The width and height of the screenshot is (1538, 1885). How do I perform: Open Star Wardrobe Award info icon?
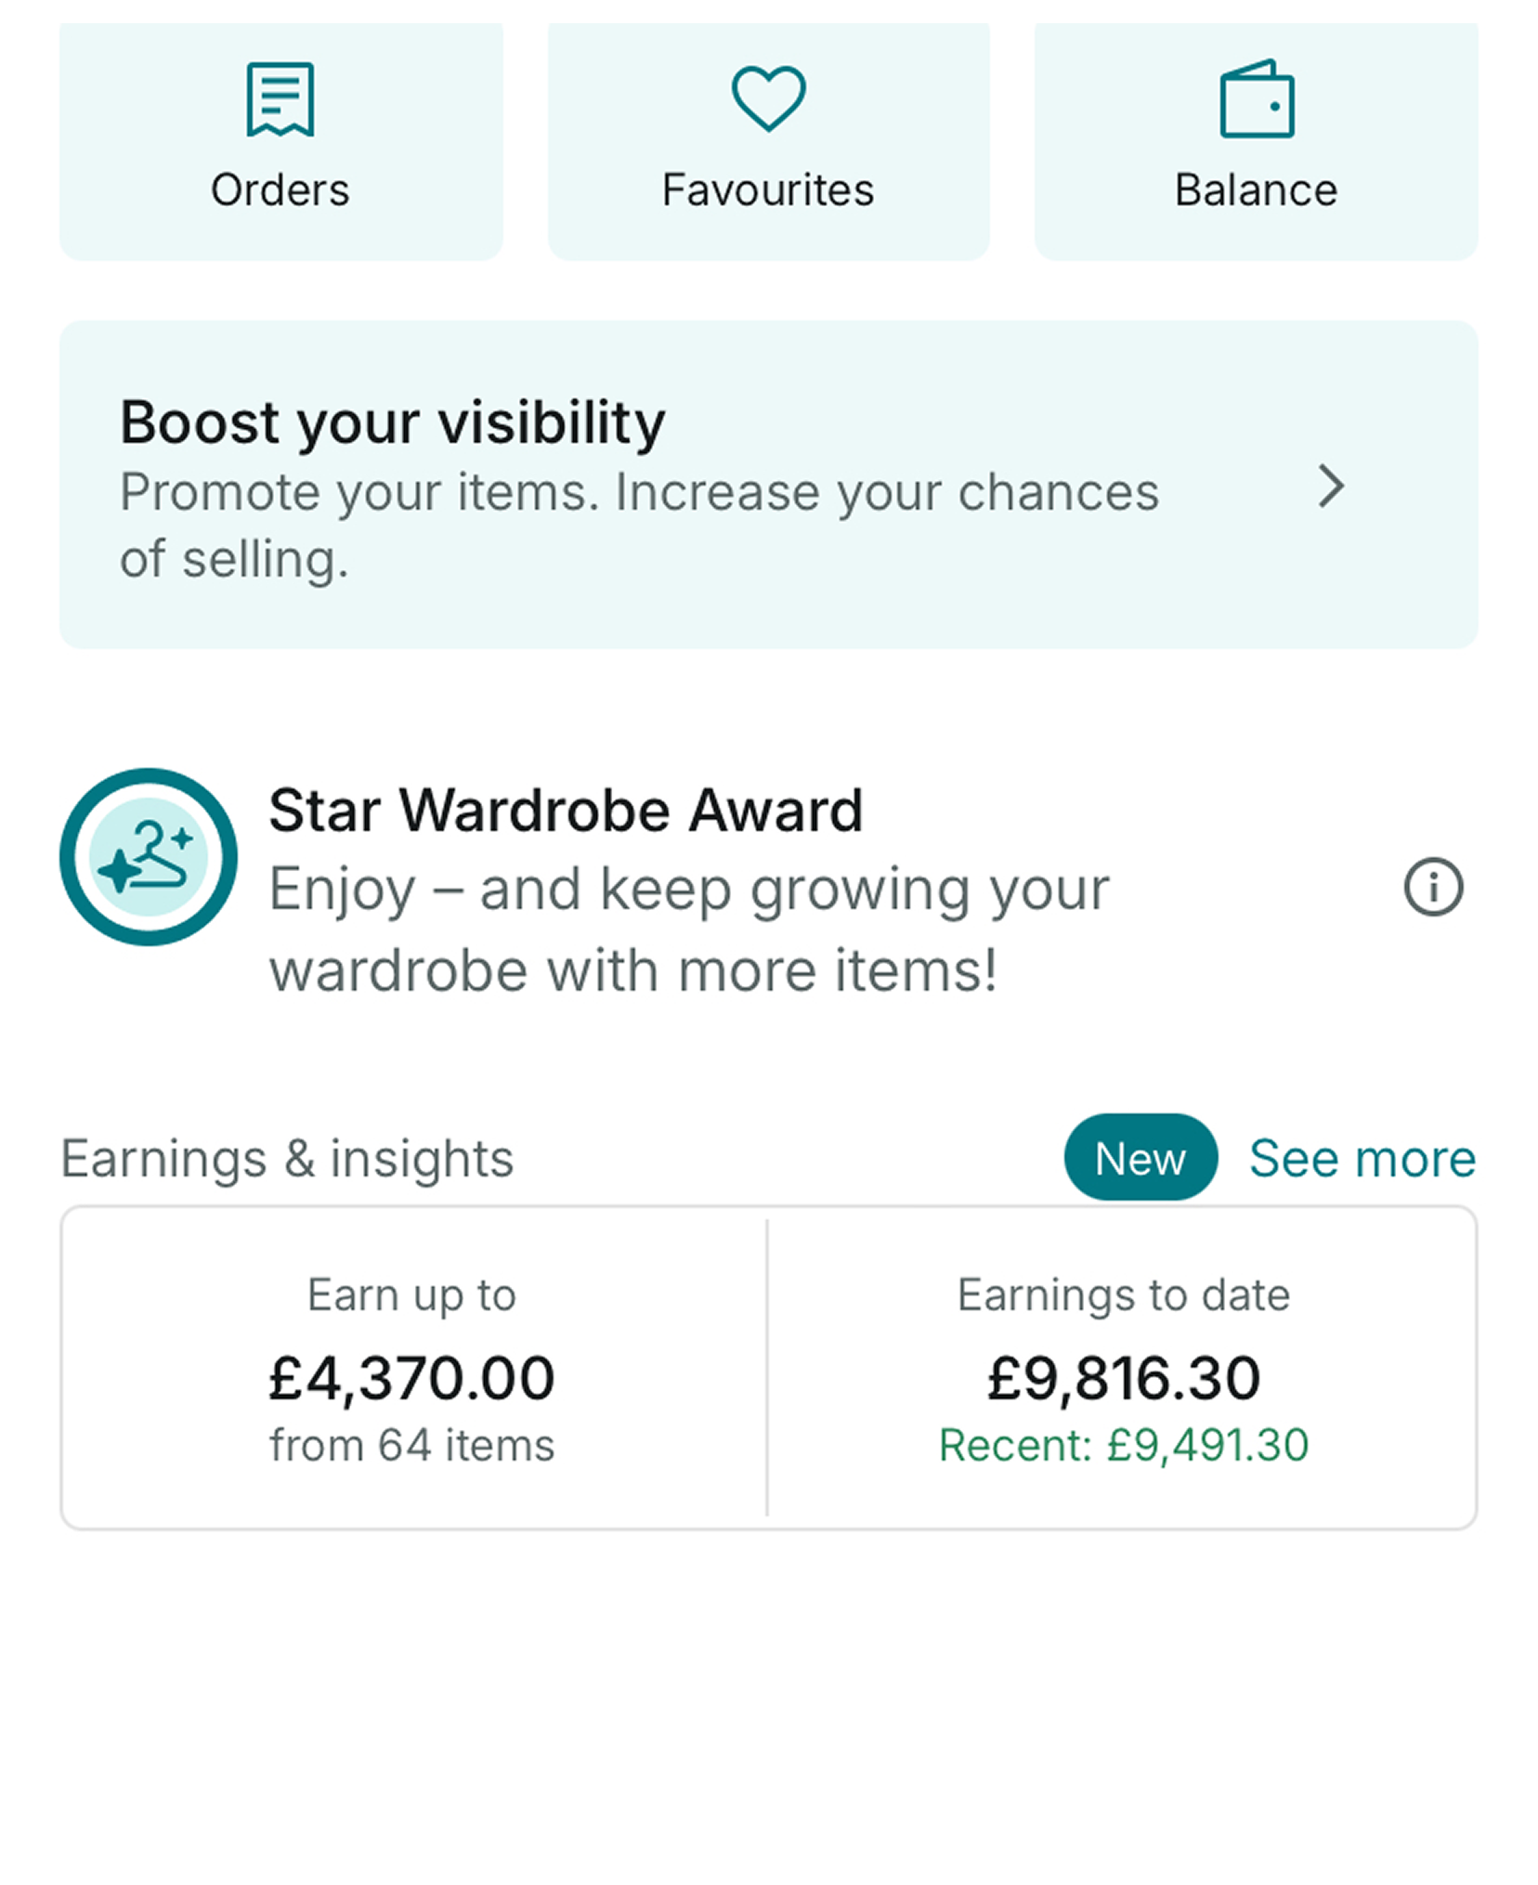click(x=1433, y=887)
